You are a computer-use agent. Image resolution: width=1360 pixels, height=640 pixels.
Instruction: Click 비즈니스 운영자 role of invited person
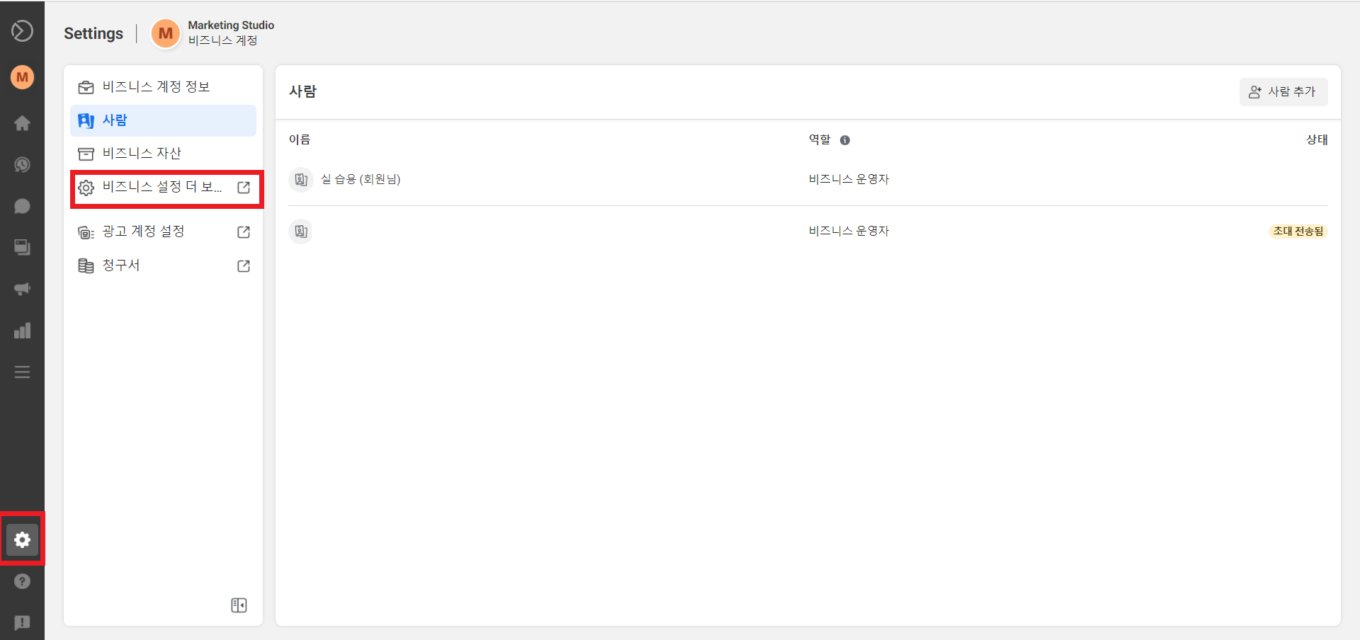tap(849, 231)
